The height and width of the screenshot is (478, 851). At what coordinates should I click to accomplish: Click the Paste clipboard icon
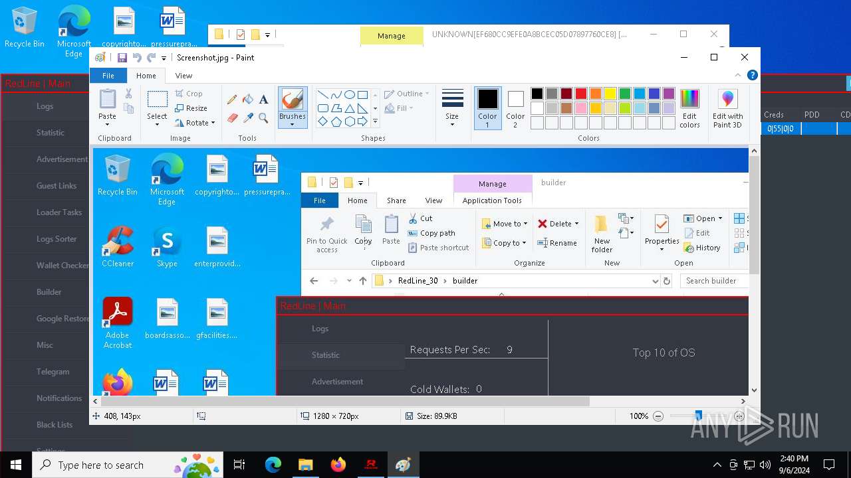point(107,100)
